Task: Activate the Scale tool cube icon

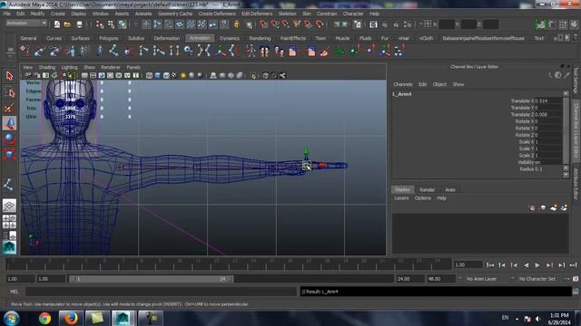Action: pyautogui.click(x=9, y=154)
